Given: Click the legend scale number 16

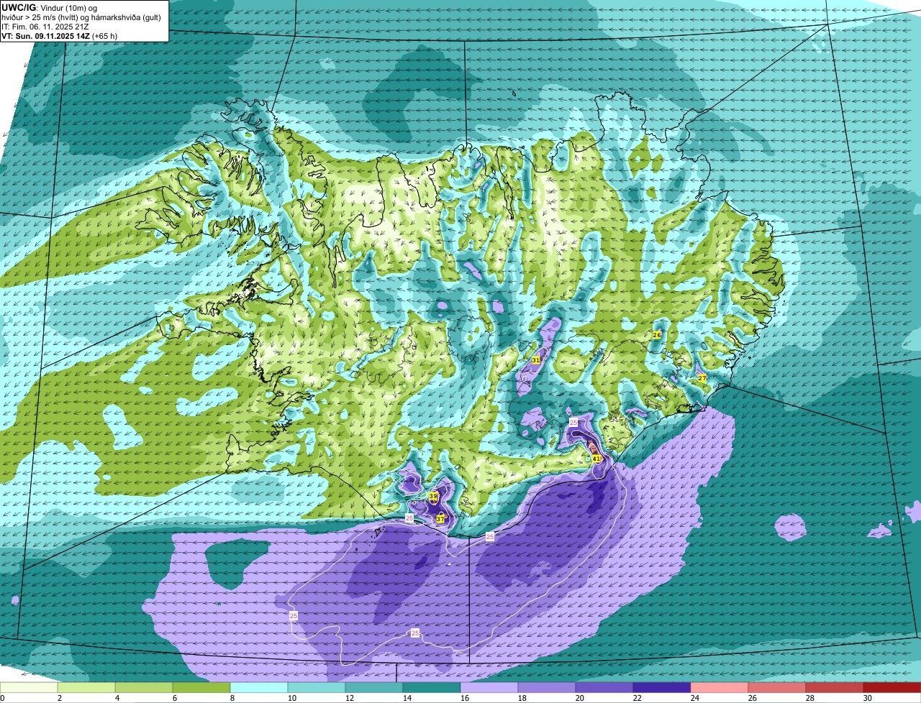Looking at the screenshot, I should [464, 698].
